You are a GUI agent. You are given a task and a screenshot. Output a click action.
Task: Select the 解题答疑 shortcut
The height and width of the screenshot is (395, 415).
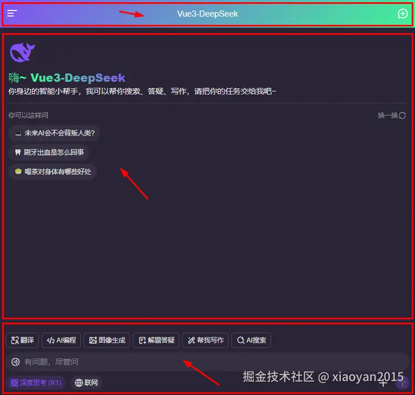(156, 340)
